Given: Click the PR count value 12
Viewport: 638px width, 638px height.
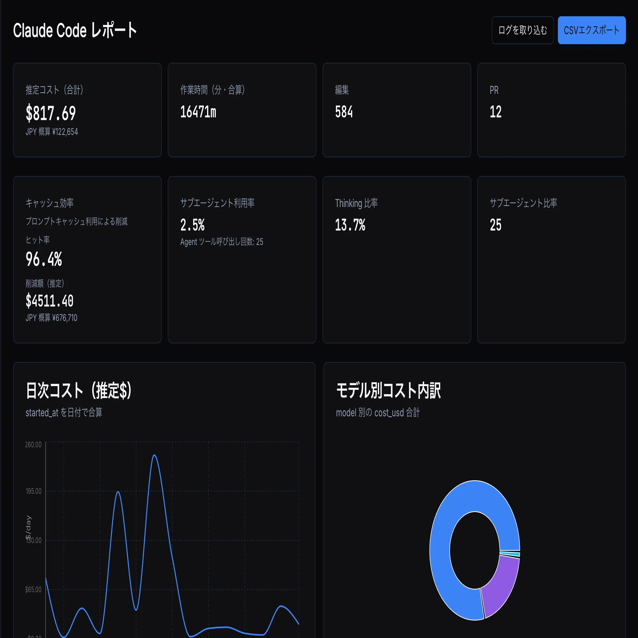Looking at the screenshot, I should 495,112.
